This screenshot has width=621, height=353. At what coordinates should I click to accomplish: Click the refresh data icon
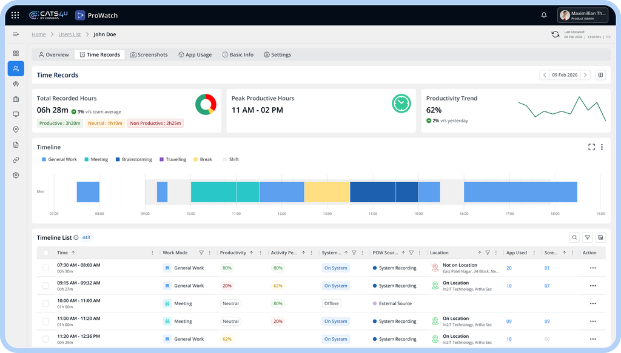click(556, 35)
